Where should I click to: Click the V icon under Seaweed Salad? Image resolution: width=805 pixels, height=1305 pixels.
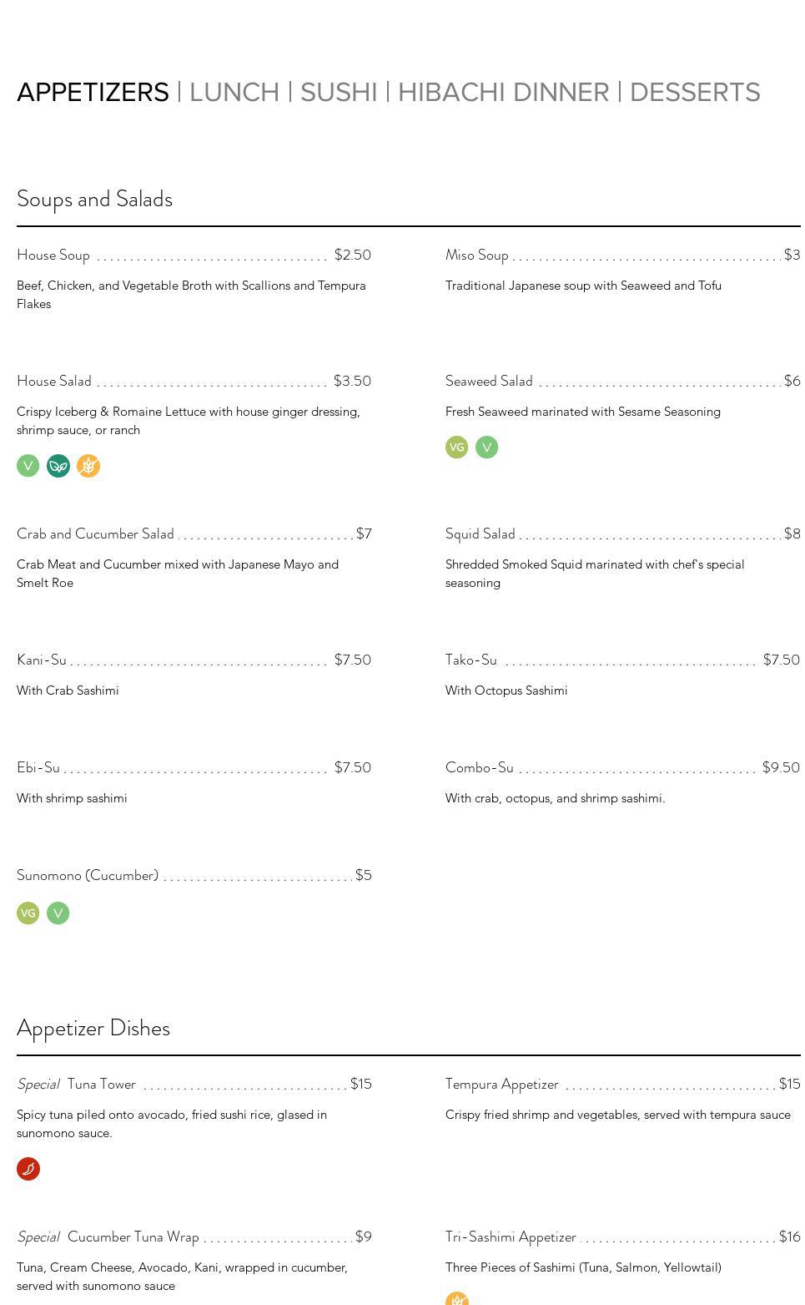486,448
